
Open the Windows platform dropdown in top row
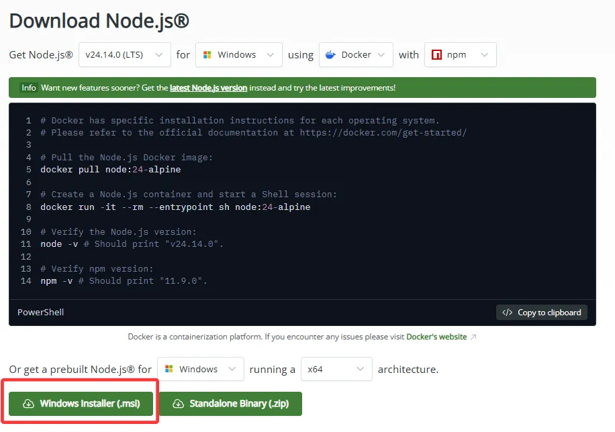click(x=239, y=55)
